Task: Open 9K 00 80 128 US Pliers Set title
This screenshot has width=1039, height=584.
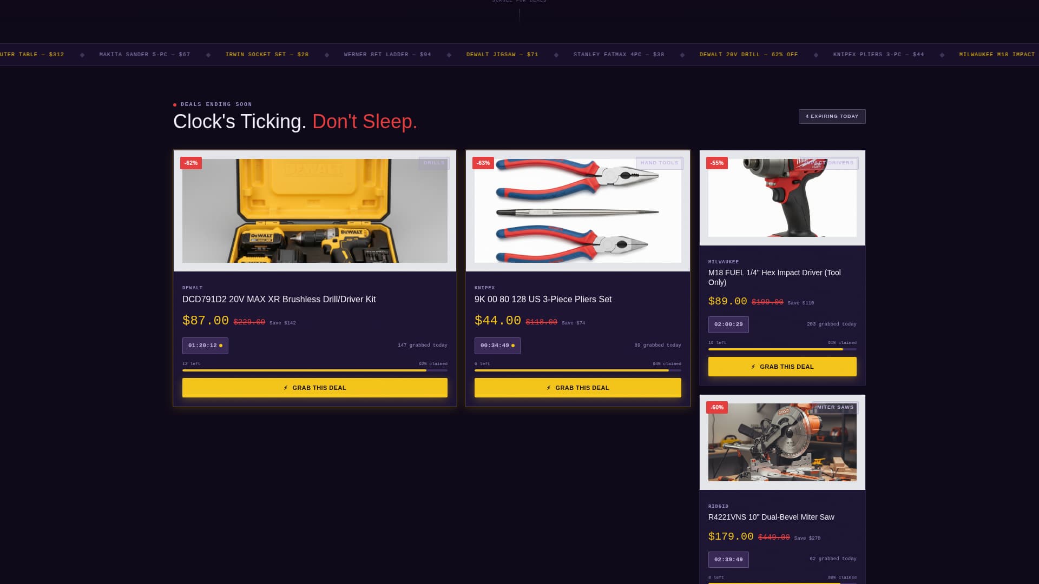Action: (x=543, y=299)
